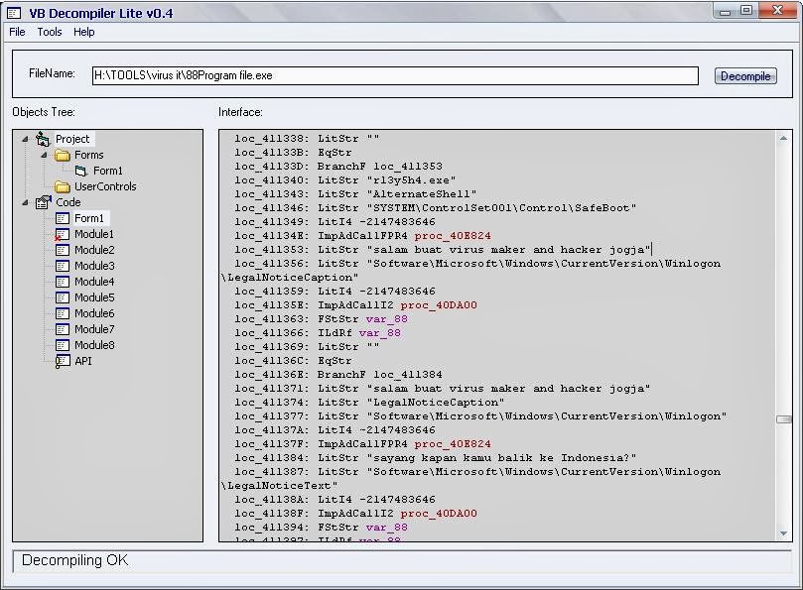Select Module6 in Objects Tree
This screenshot has height=590, width=803.
pyautogui.click(x=94, y=313)
